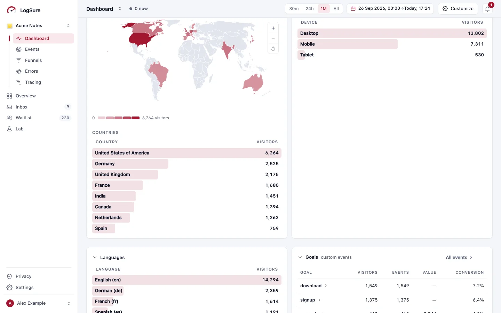Screen dimensions: 501x313
Task: Select the France country row
Action: (187, 185)
